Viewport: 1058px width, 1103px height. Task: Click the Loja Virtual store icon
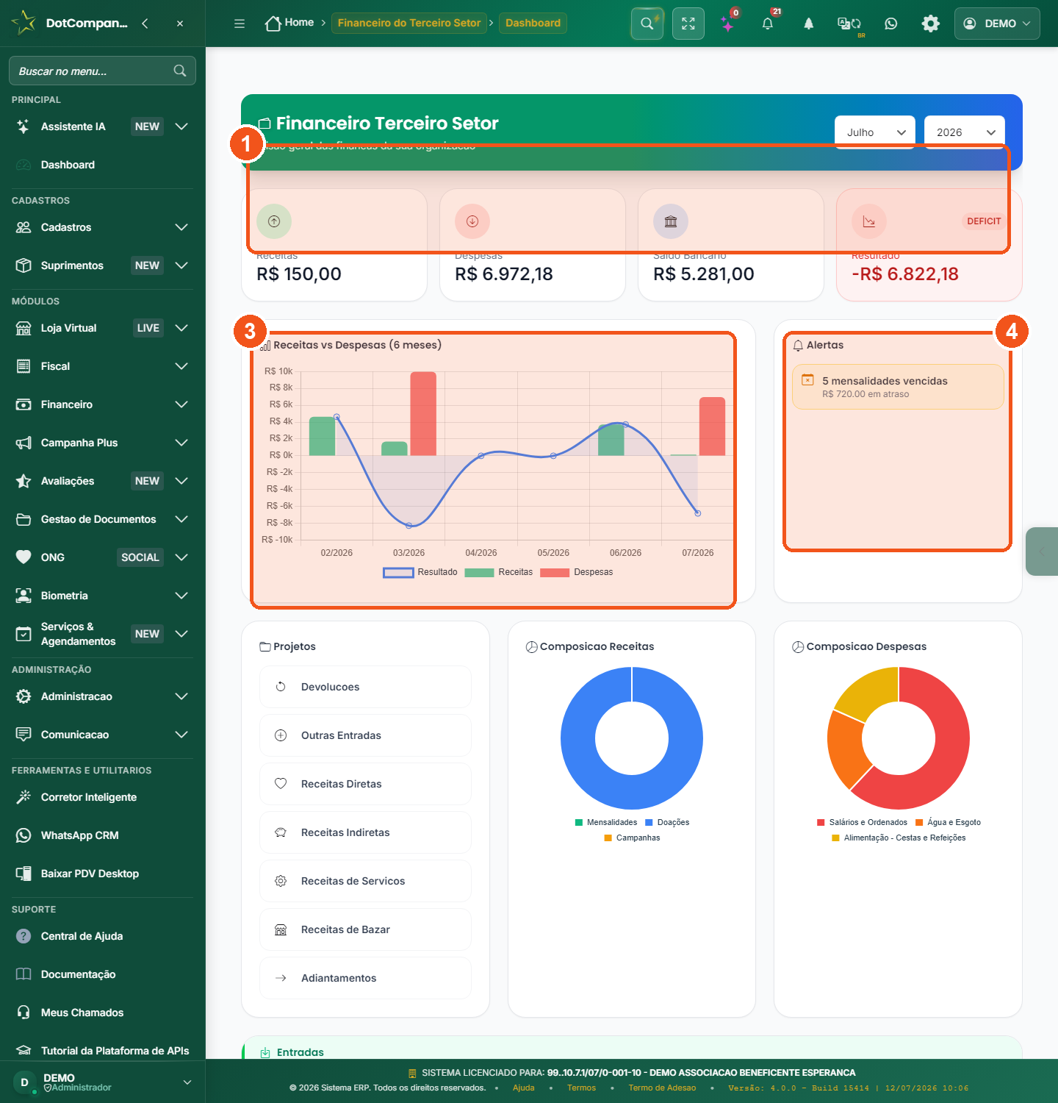(x=24, y=328)
